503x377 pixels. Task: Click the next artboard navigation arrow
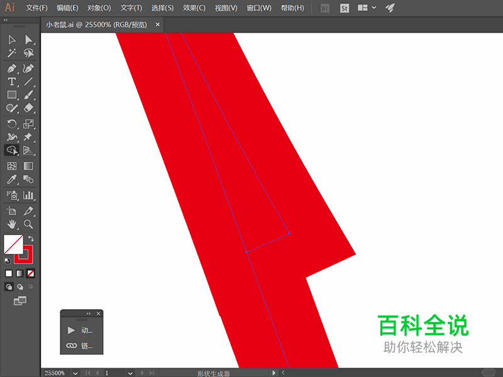141,373
